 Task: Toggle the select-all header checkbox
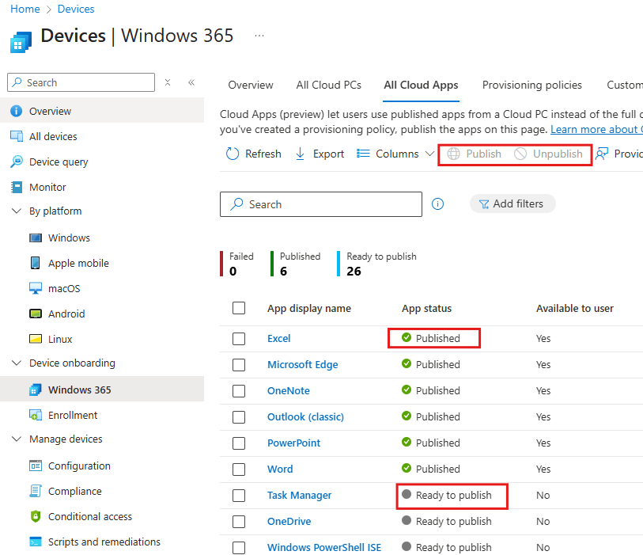coord(239,309)
